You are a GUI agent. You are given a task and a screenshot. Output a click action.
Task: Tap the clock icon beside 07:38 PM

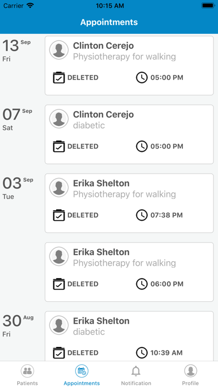[x=142, y=215]
